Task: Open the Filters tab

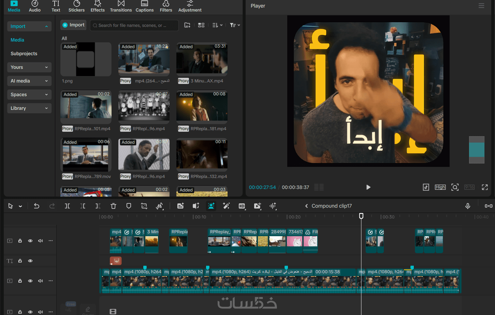Action: (166, 6)
